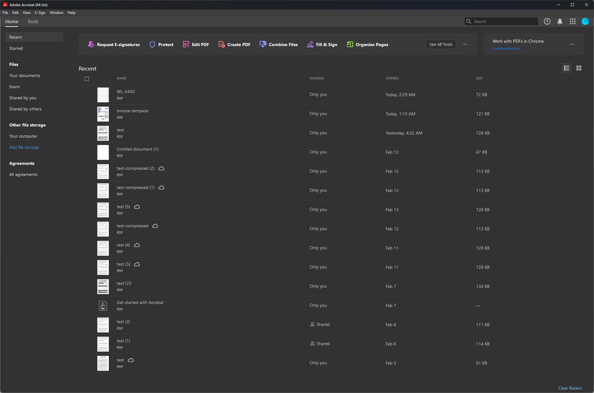This screenshot has width=594, height=393.
Task: Click the Request E-signatures tool icon
Action: point(91,45)
